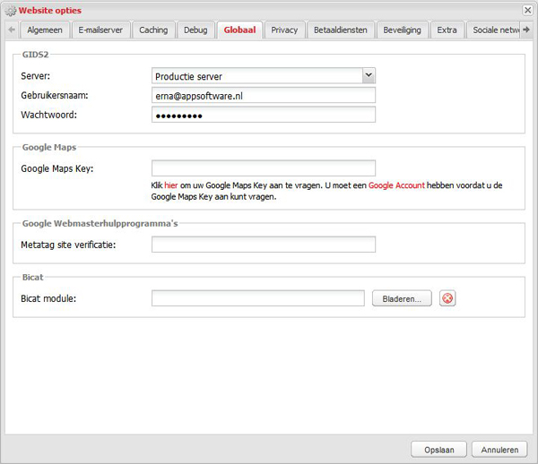Click the Annuleren button
The width and height of the screenshot is (538, 464).
[x=499, y=450]
